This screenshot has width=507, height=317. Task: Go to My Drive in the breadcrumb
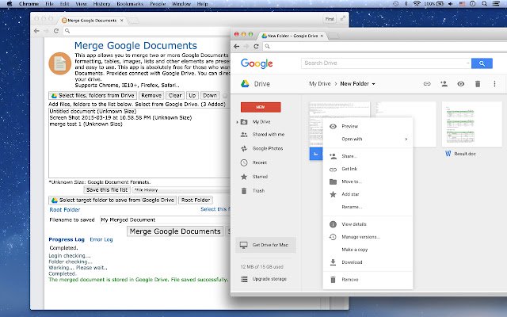[x=320, y=83]
